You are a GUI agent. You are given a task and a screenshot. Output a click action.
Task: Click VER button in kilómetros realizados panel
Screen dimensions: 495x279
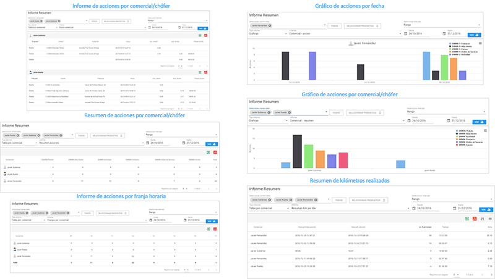(x=486, y=209)
